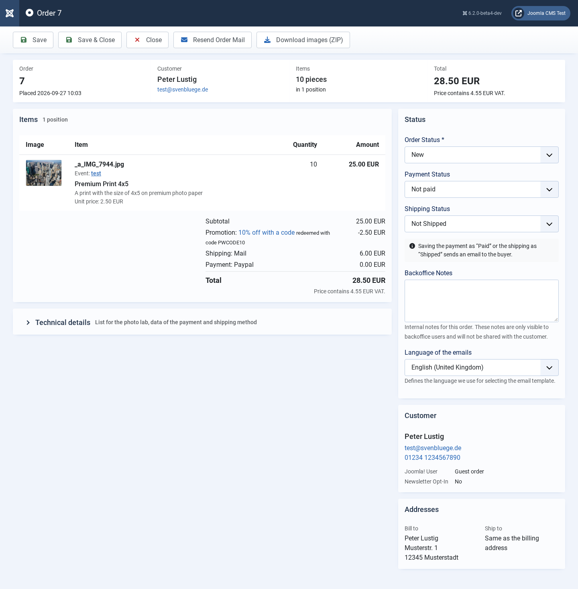
Task: Click the Joomla version 6.2.0-beta4-dev indicator
Action: [482, 13]
